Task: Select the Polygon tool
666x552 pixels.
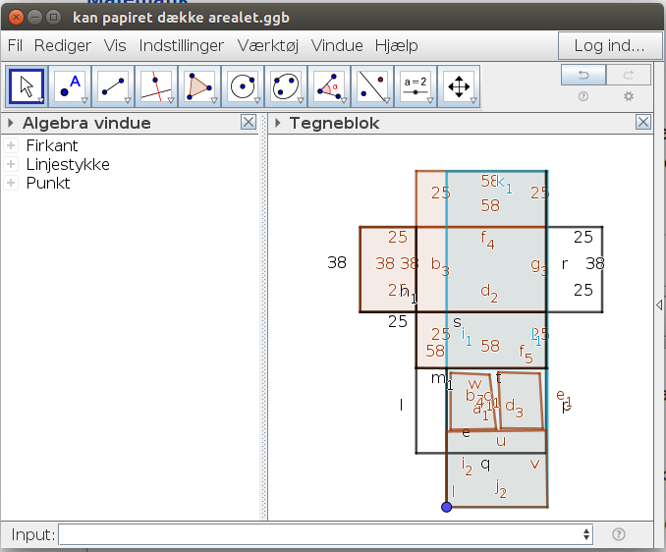Action: 199,86
